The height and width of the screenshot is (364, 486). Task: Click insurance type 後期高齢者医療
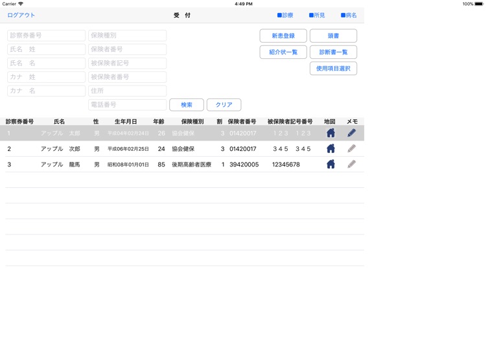192,165
